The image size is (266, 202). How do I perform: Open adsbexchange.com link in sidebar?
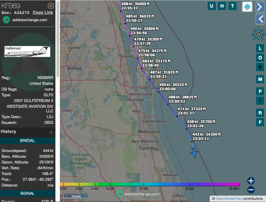click(x=30, y=20)
